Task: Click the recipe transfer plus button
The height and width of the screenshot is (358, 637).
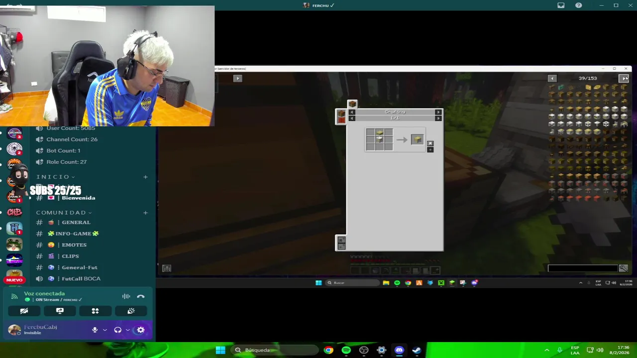Action: [x=430, y=150]
